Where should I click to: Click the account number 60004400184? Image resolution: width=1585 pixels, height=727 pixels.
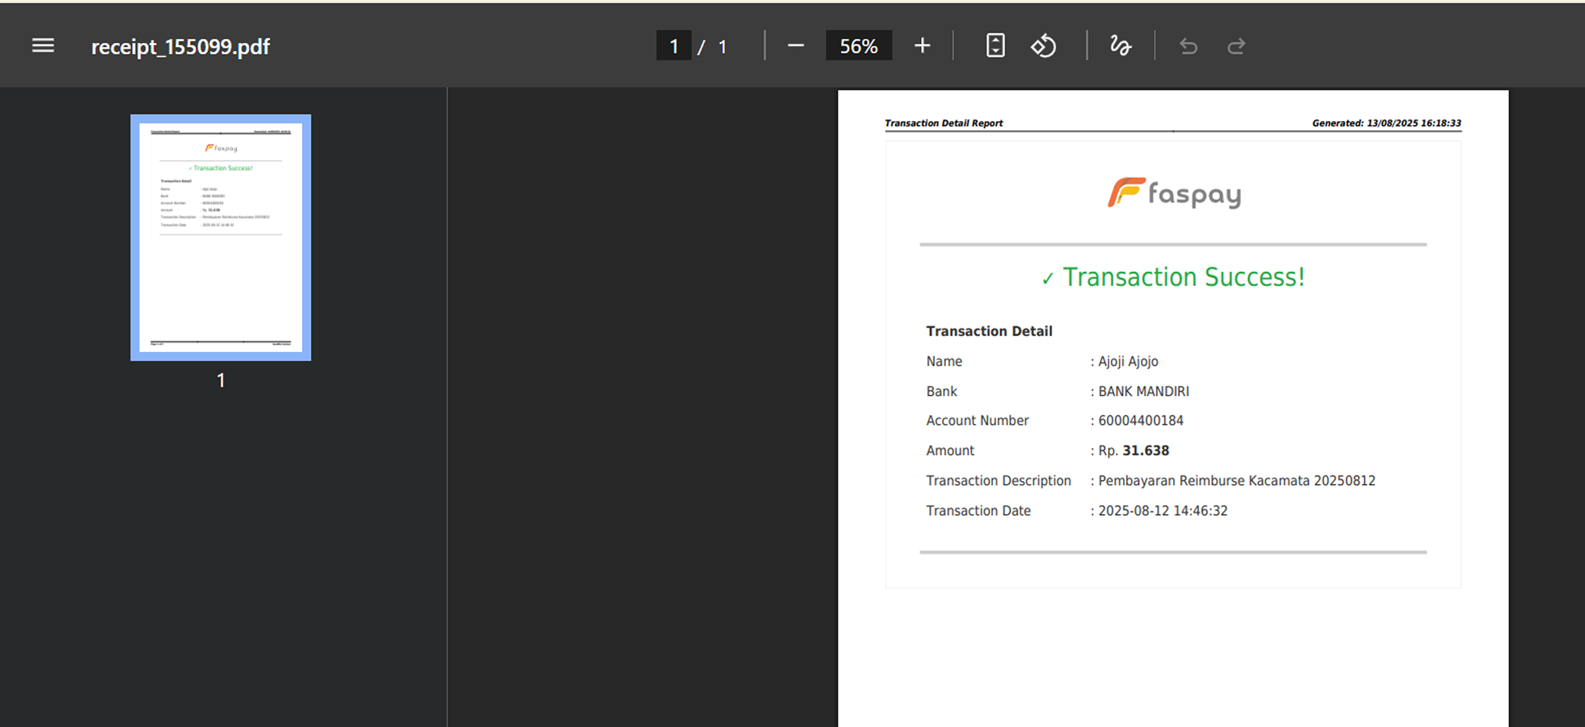pyautogui.click(x=1140, y=421)
